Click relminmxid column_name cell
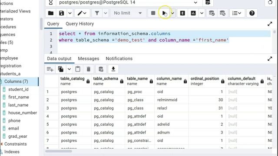The height and width of the screenshot is (156, 278). click(x=172, y=100)
